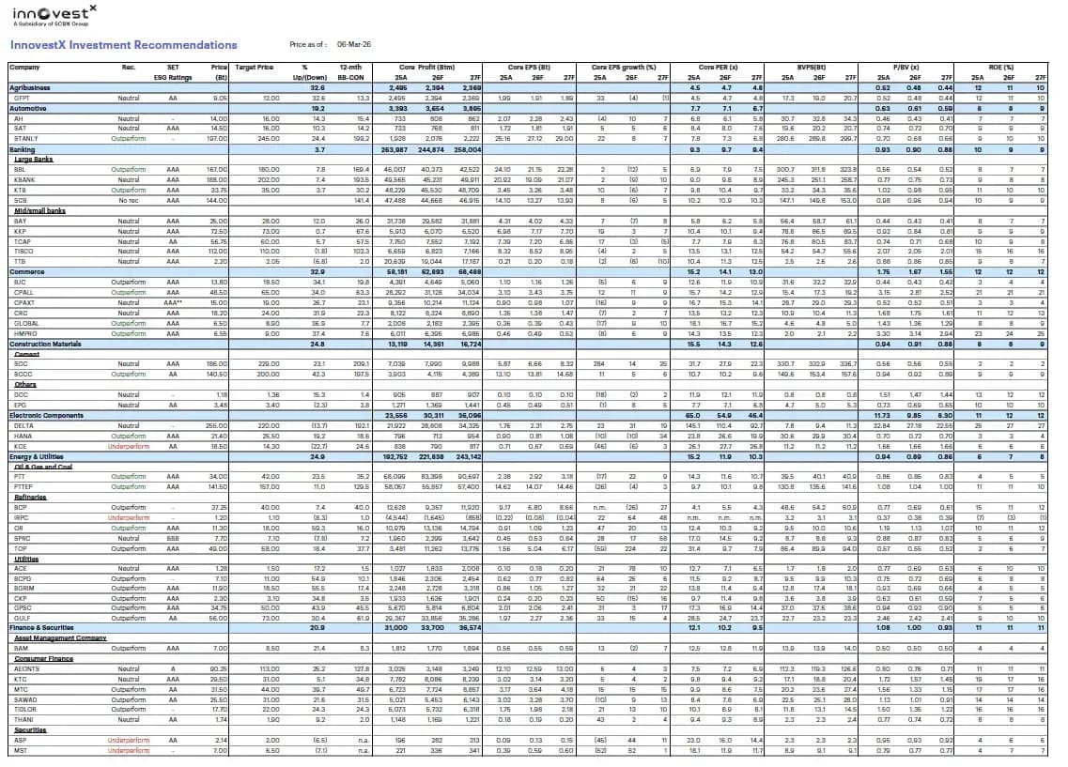1068x767 pixels.
Task: Click 'Underperform' in the ASP row
Action: click(x=128, y=740)
